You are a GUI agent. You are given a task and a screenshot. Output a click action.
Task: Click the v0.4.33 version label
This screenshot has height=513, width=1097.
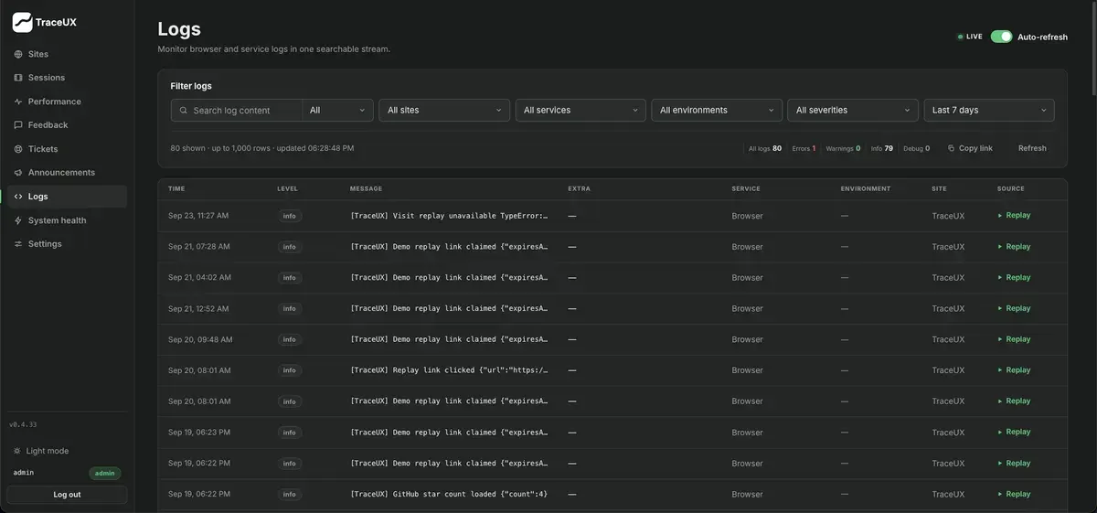click(23, 424)
